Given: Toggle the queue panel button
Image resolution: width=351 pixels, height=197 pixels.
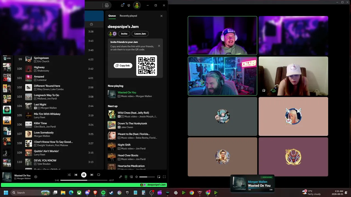Looking at the screenshot, I should 126,177.
